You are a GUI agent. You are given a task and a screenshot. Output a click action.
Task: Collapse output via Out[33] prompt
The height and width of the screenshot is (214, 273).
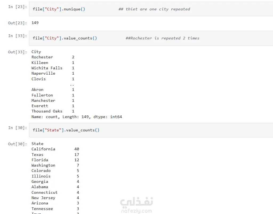(x=17, y=52)
